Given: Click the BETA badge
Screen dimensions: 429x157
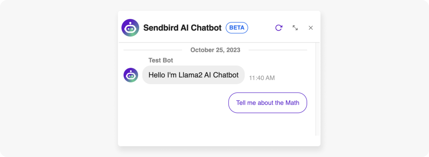Looking at the screenshot, I should [x=237, y=28].
